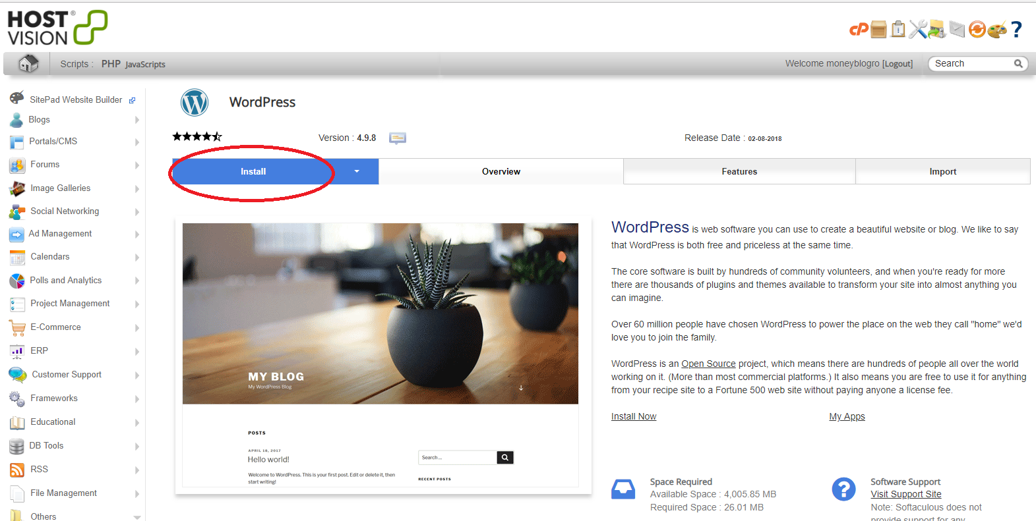Screen dimensions: 1036x521
Task: Click the version number '4.9.8'
Action: (x=367, y=138)
